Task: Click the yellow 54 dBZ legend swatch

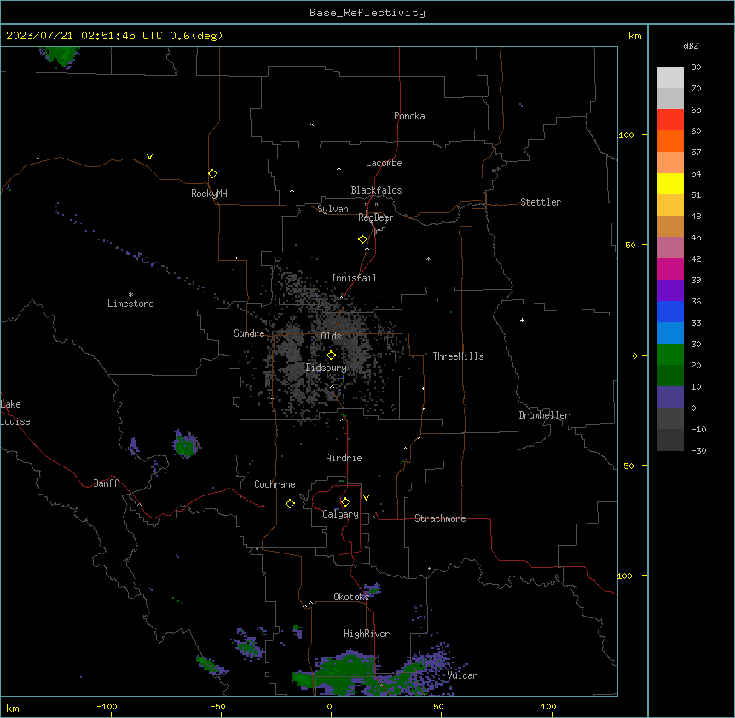Action: coord(670,183)
